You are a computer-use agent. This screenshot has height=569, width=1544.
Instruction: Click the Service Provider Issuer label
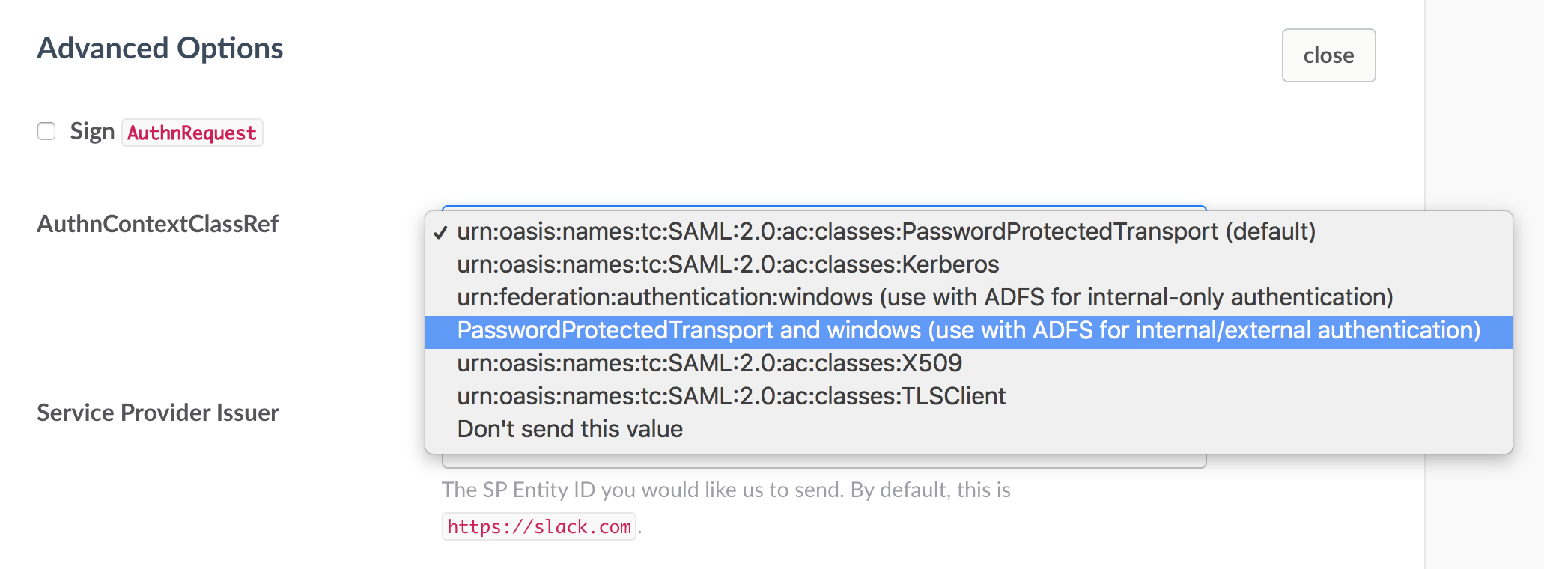(x=157, y=413)
